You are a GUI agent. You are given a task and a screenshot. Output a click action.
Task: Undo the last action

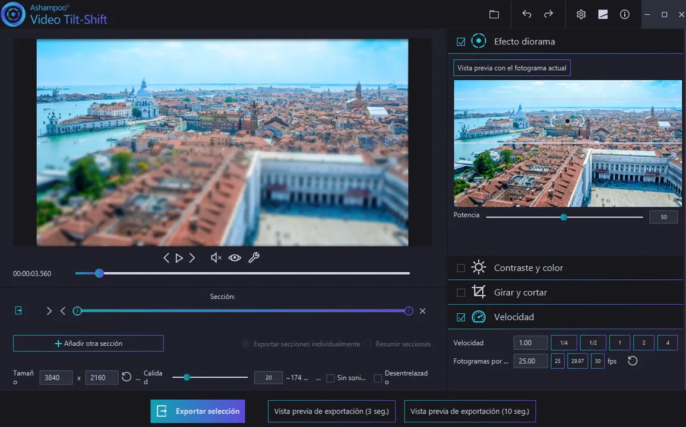[527, 14]
